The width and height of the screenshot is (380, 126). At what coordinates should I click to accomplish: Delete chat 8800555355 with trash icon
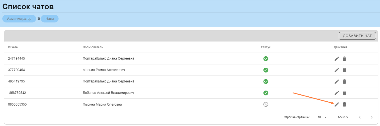point(344,104)
